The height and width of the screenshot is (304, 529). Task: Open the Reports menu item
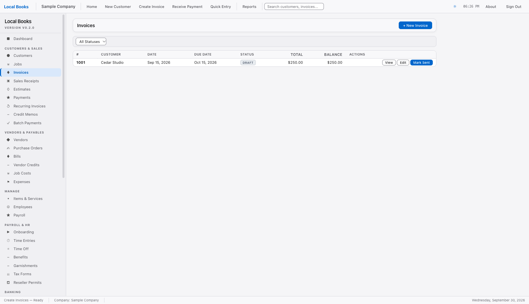tap(249, 7)
